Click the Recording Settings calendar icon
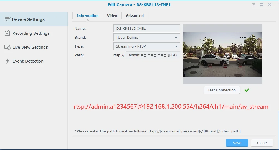279x150 pixels. [x=7, y=33]
